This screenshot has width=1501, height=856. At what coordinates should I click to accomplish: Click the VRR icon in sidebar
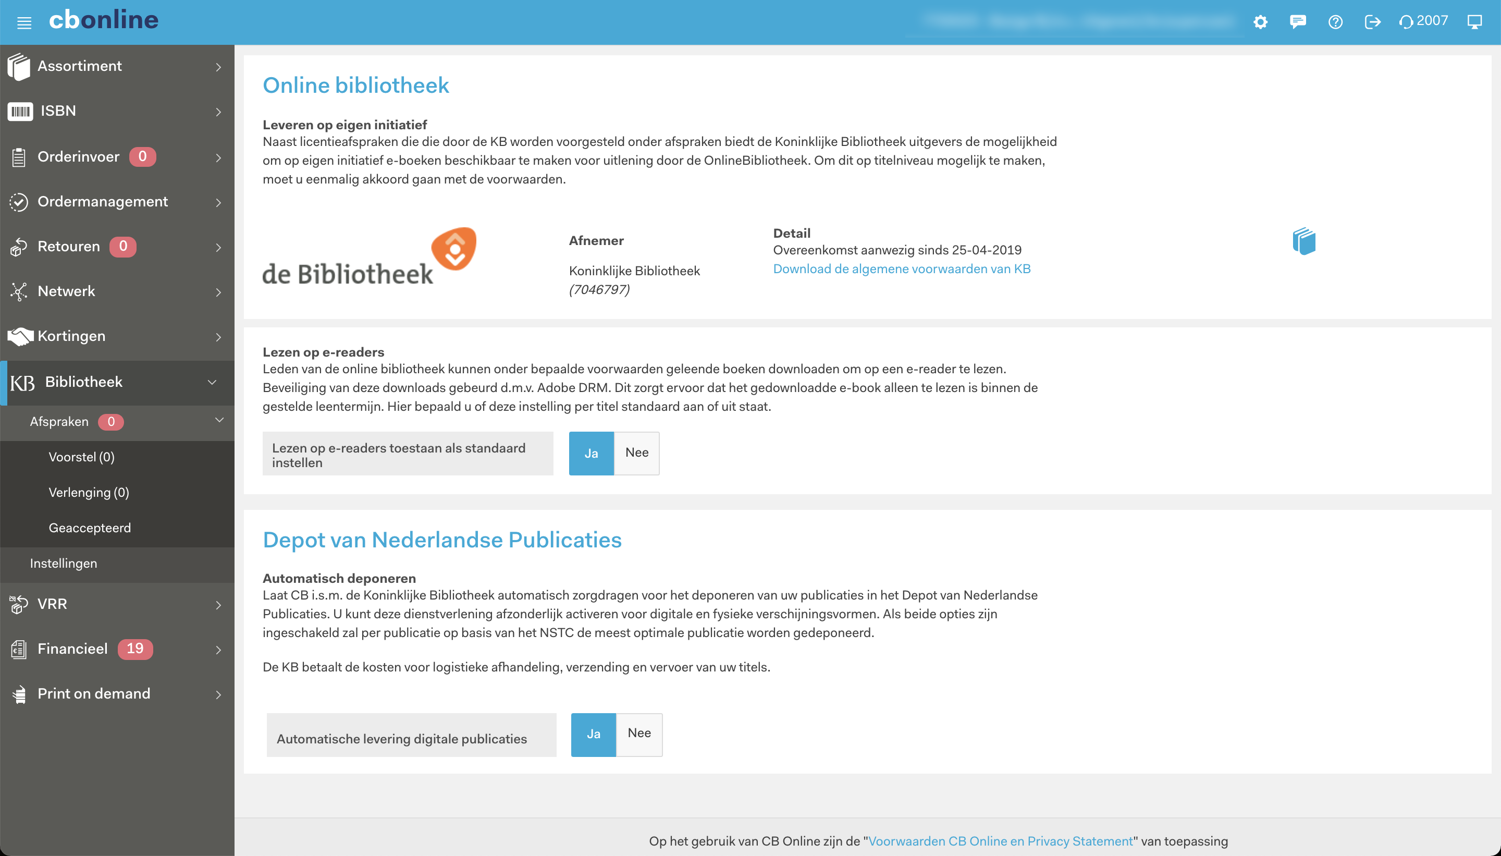19,604
